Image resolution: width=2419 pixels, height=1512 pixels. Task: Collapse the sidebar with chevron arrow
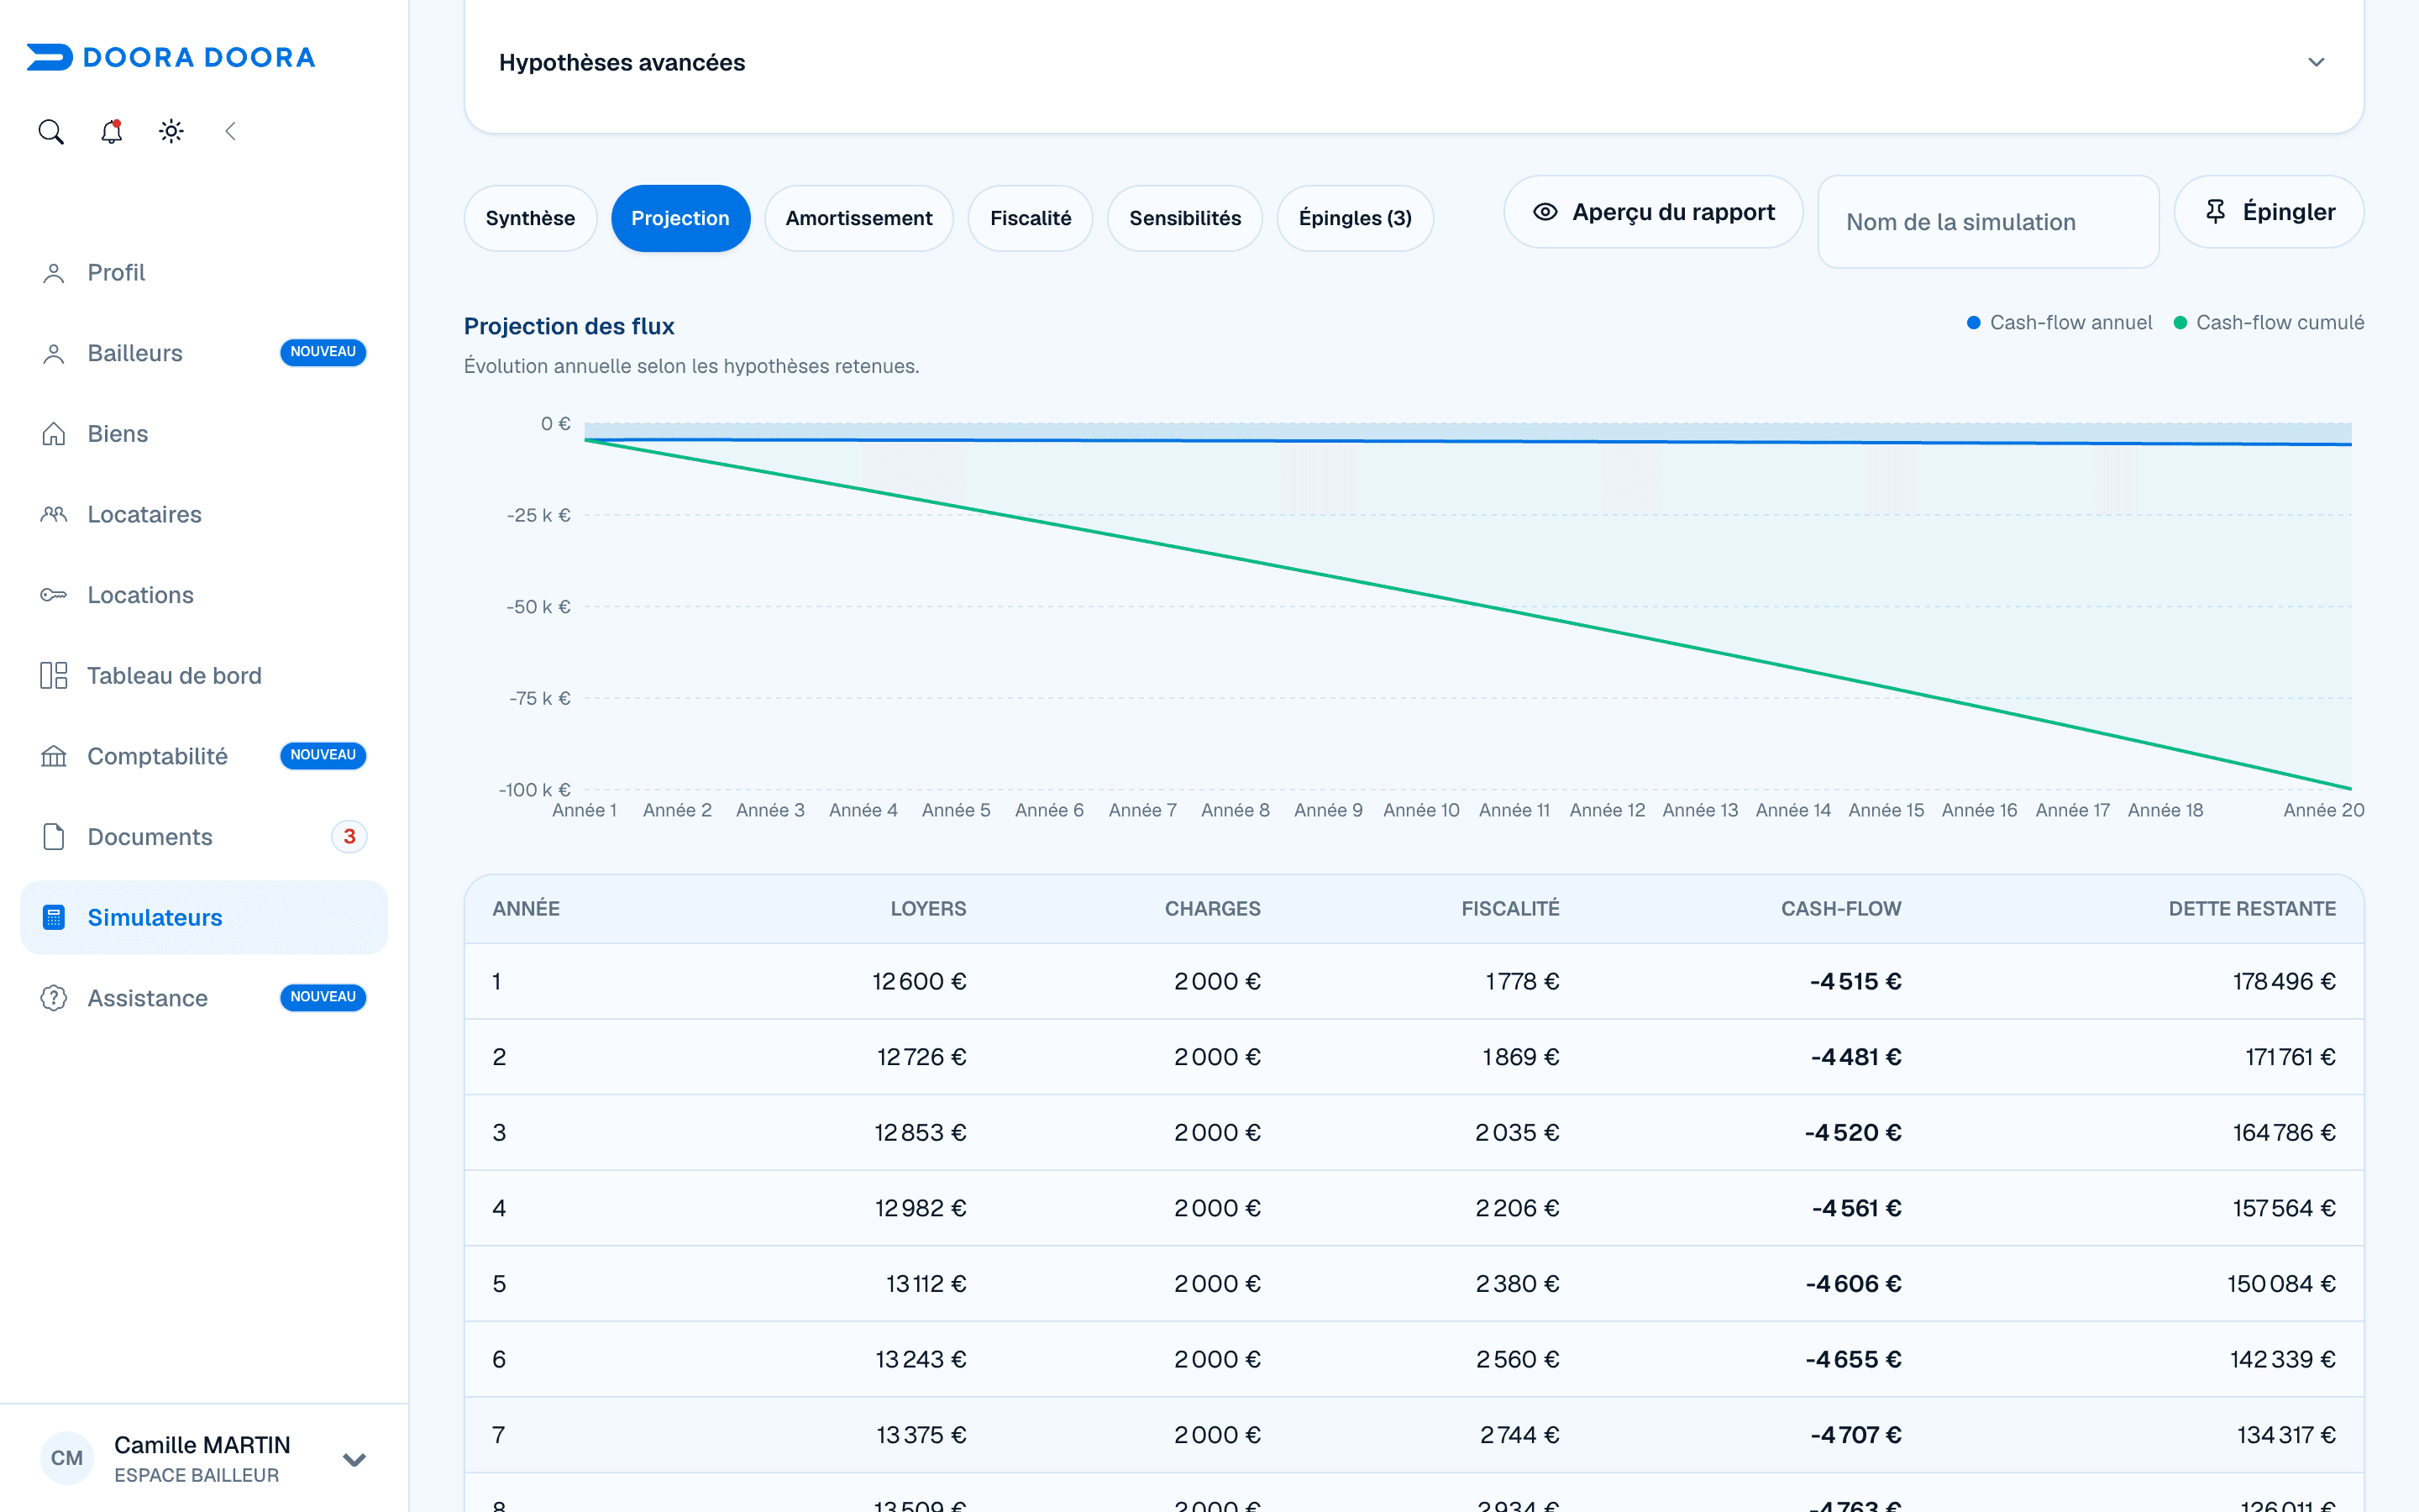coord(231,131)
